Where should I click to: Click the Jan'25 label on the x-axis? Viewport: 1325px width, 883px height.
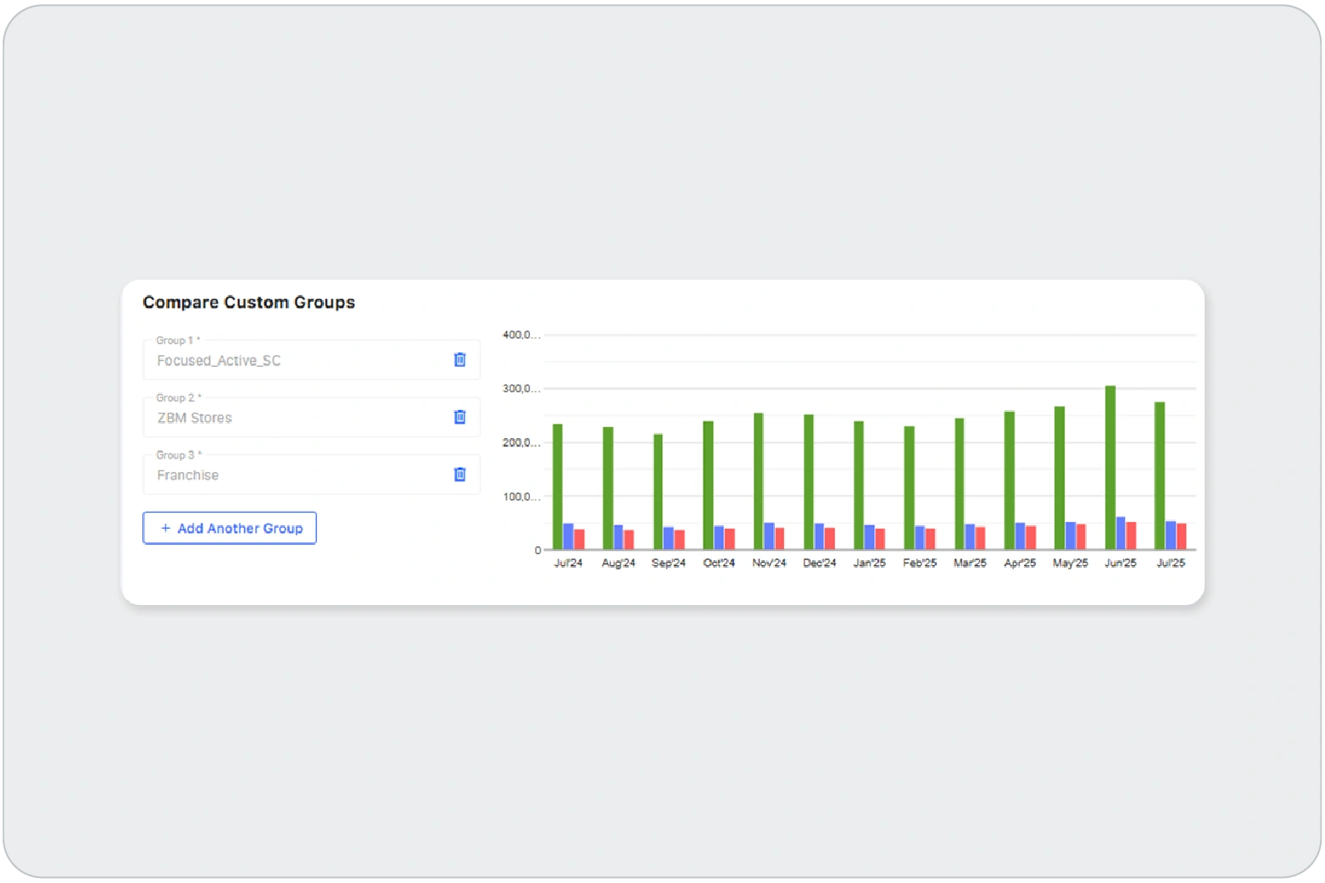[x=869, y=564]
